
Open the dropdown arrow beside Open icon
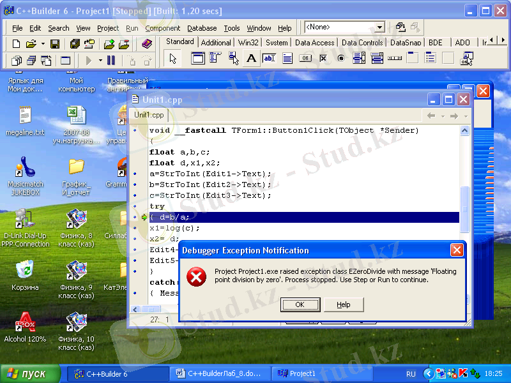coord(43,43)
